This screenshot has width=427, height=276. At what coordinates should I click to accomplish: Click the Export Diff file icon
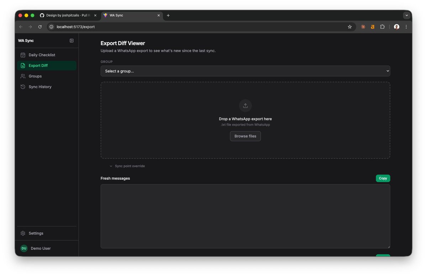click(x=23, y=66)
